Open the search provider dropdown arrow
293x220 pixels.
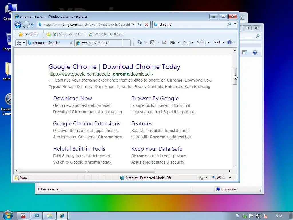pyautogui.click(x=235, y=24)
